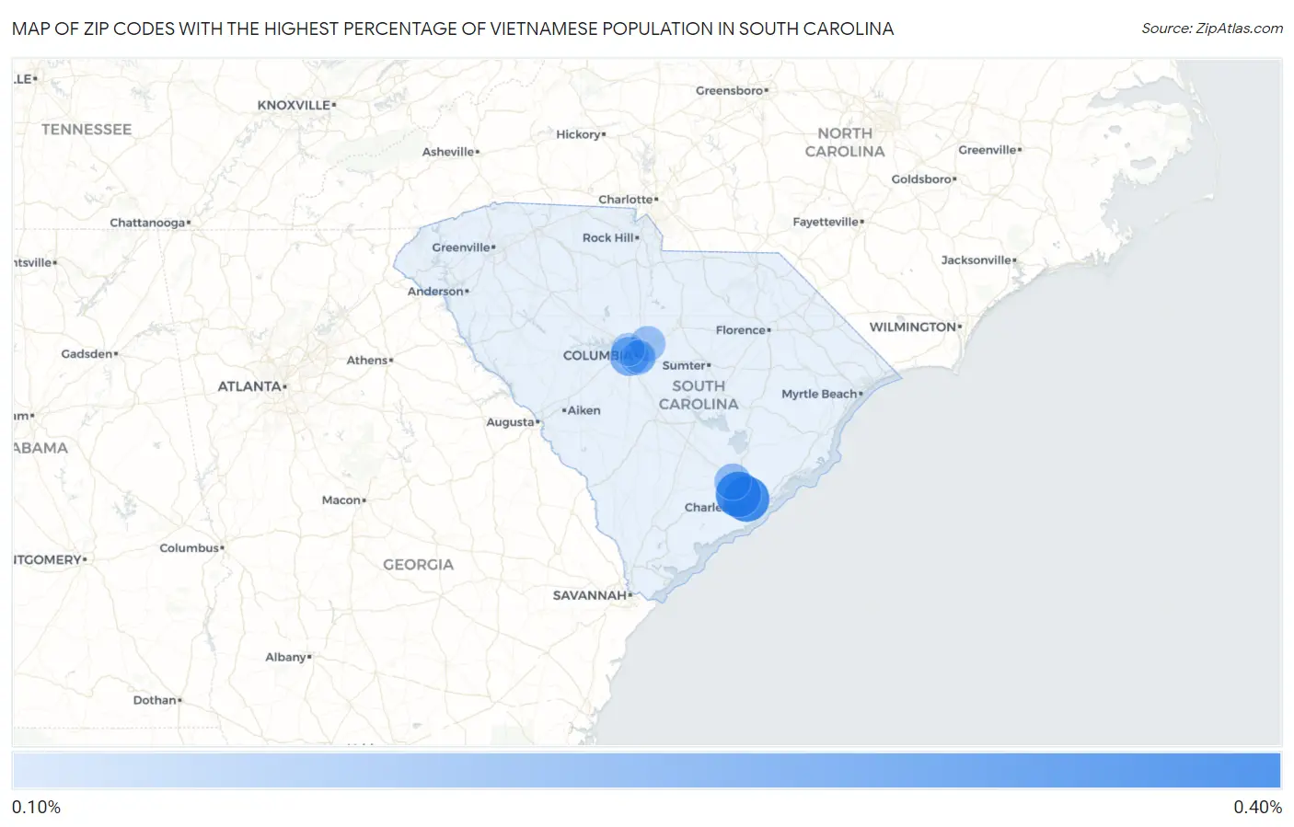Viewport: 1294px width, 827px height.
Task: Click the Gadsden city label
Action: point(87,354)
